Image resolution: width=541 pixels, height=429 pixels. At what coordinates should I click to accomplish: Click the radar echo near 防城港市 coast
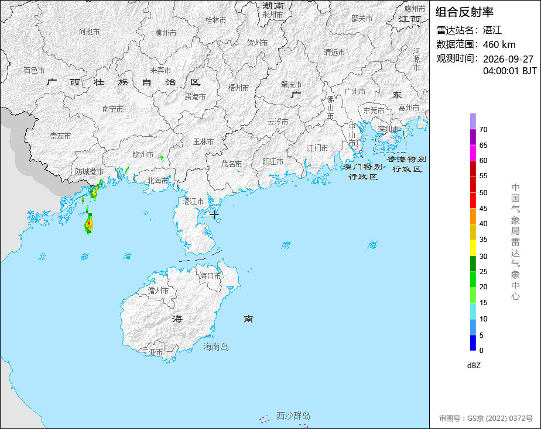(x=94, y=190)
